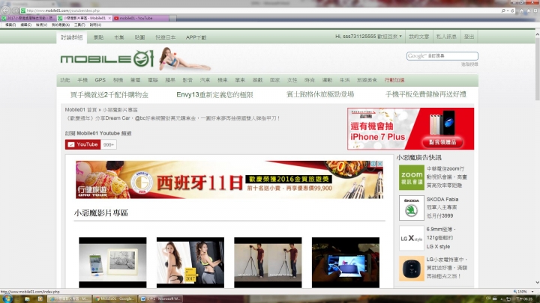
Task: Click the green zoom 視訊會議 icon
Action: point(412,177)
